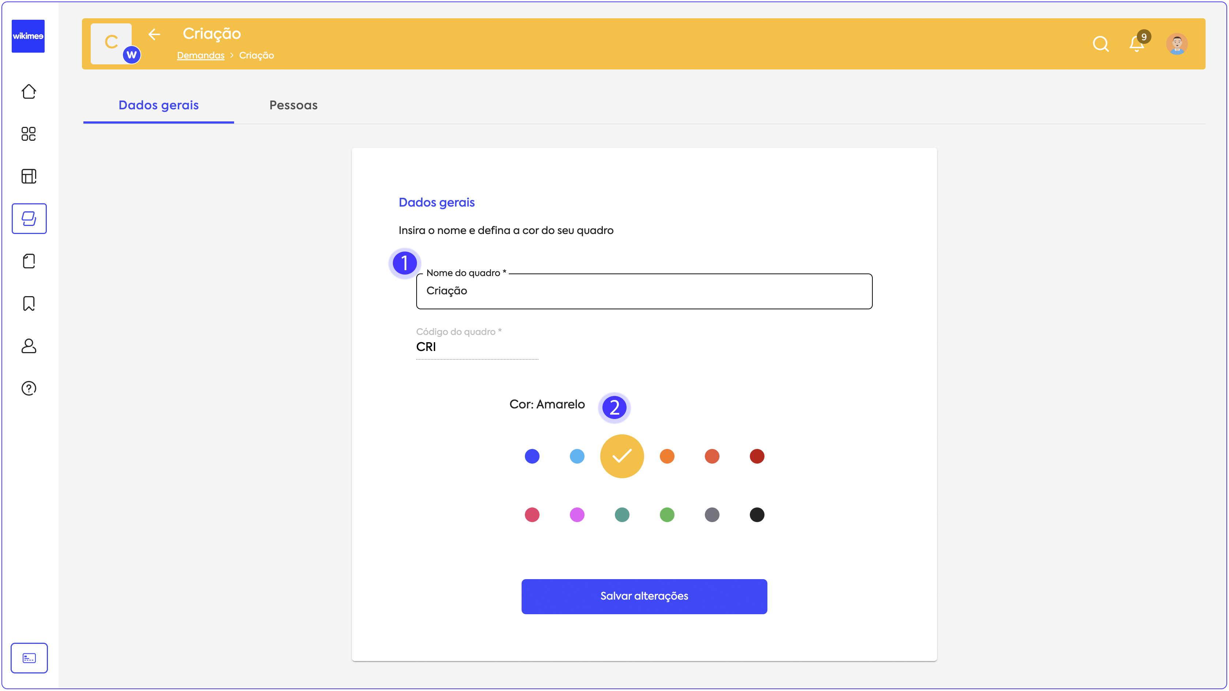1229x691 pixels.
Task: Click Salvar alterações button
Action: tap(644, 596)
